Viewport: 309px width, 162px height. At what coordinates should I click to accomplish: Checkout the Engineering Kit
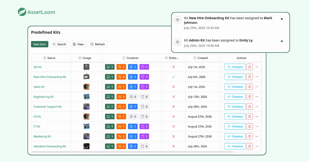[x=235, y=97]
